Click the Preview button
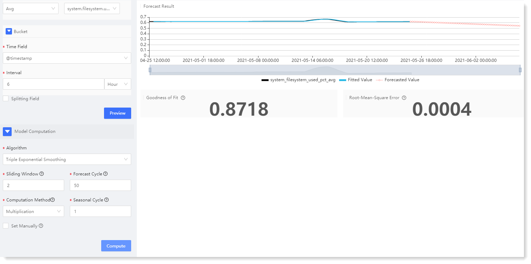 117,113
